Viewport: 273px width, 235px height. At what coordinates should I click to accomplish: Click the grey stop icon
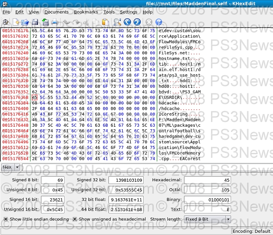click(x=149, y=22)
